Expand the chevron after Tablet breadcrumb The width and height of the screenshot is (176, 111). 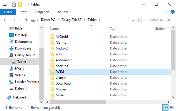(x=100, y=20)
